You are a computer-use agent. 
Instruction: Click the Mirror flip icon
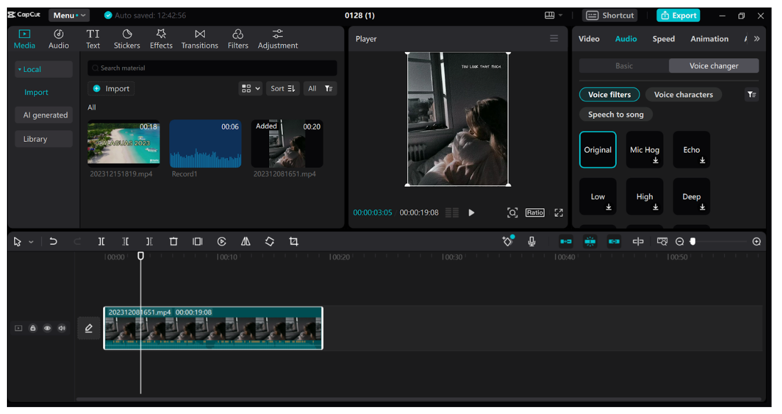click(x=245, y=242)
